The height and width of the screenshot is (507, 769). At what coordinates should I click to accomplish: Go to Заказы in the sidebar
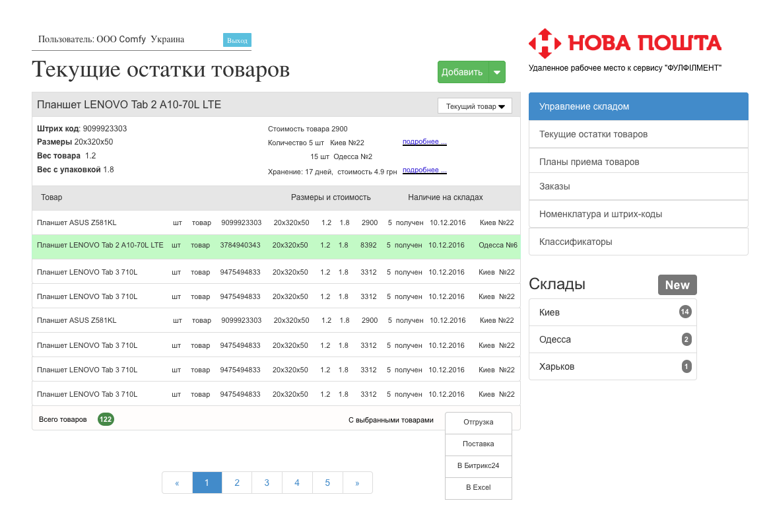point(638,186)
